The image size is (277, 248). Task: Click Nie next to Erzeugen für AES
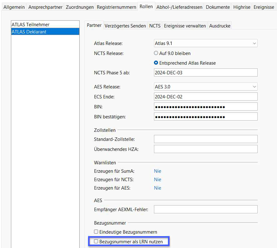tap(157, 188)
